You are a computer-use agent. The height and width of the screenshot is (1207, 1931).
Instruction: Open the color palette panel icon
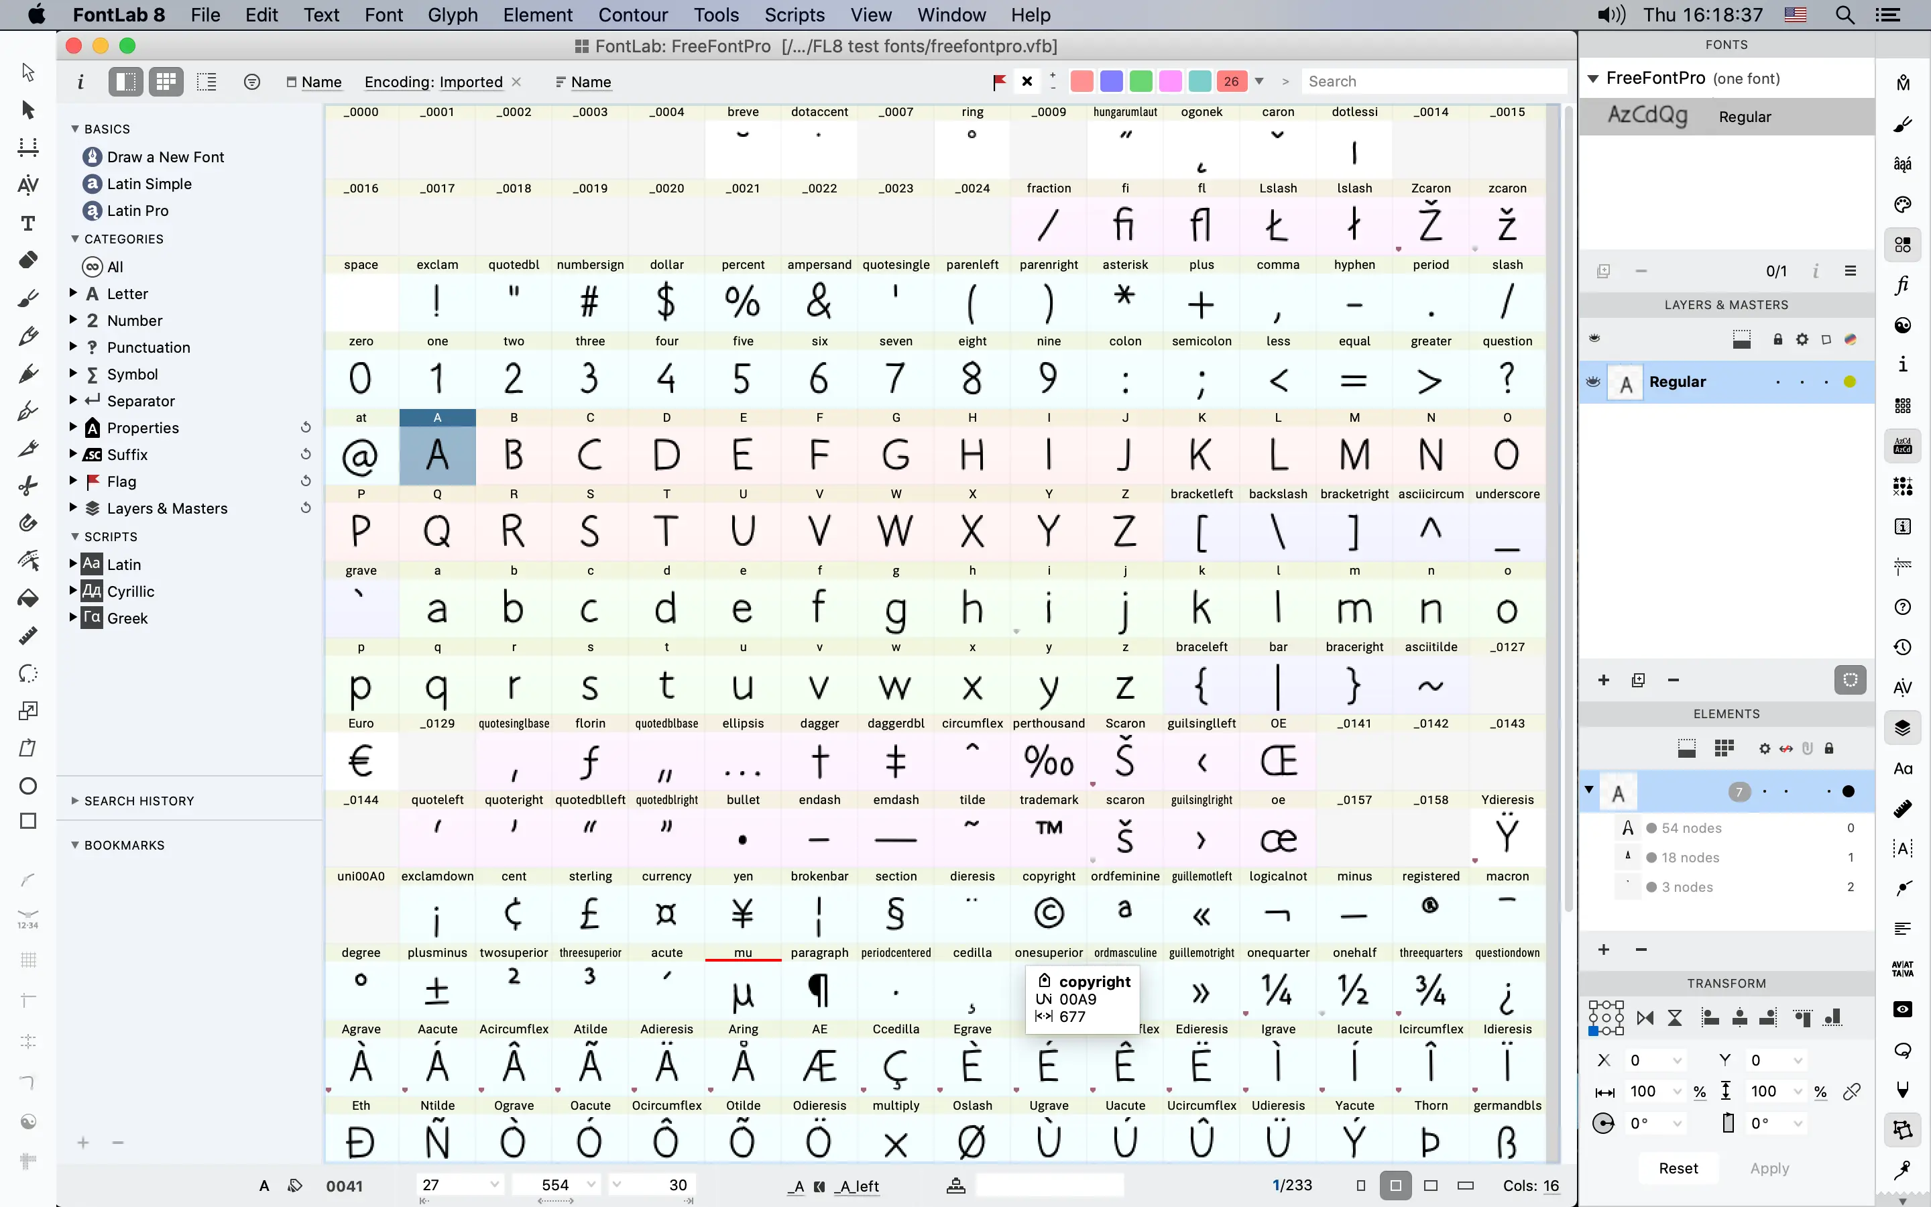tap(1903, 205)
